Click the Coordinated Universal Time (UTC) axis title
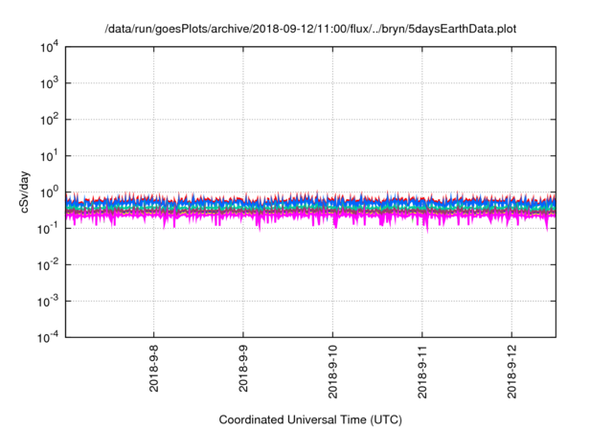The width and height of the screenshot is (613, 429). pyautogui.click(x=310, y=420)
